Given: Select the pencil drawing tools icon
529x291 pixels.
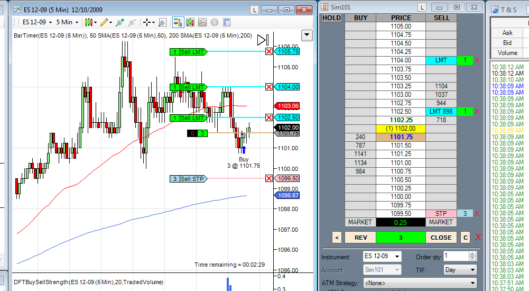Looking at the screenshot, I should (x=104, y=22).
